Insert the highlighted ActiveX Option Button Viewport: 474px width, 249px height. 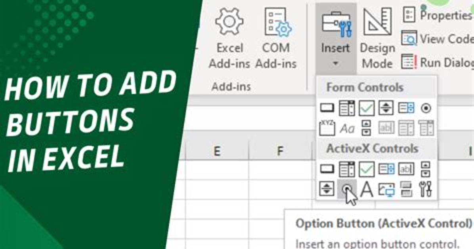coord(347,189)
